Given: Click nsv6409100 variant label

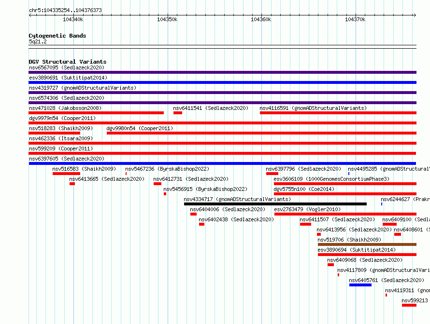Looking at the screenshot, I should [x=406, y=219].
